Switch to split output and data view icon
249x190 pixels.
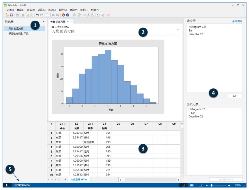183,185
